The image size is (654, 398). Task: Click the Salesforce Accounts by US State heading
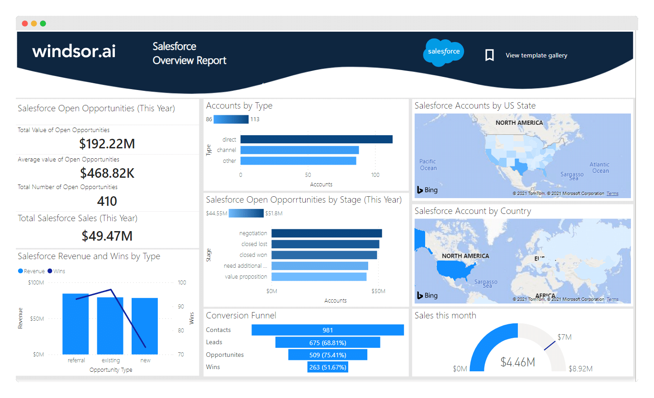[x=475, y=106]
